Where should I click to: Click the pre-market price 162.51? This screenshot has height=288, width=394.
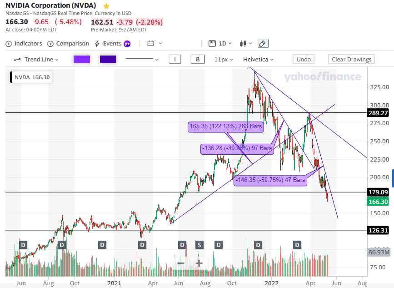[102, 22]
